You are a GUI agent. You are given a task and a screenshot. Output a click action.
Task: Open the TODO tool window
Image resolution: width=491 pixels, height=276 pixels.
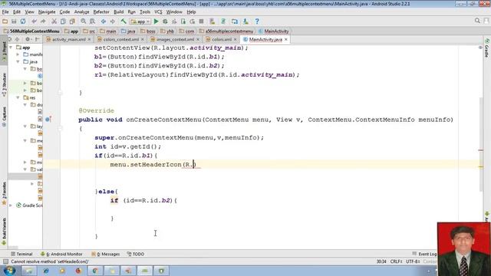[136, 254]
